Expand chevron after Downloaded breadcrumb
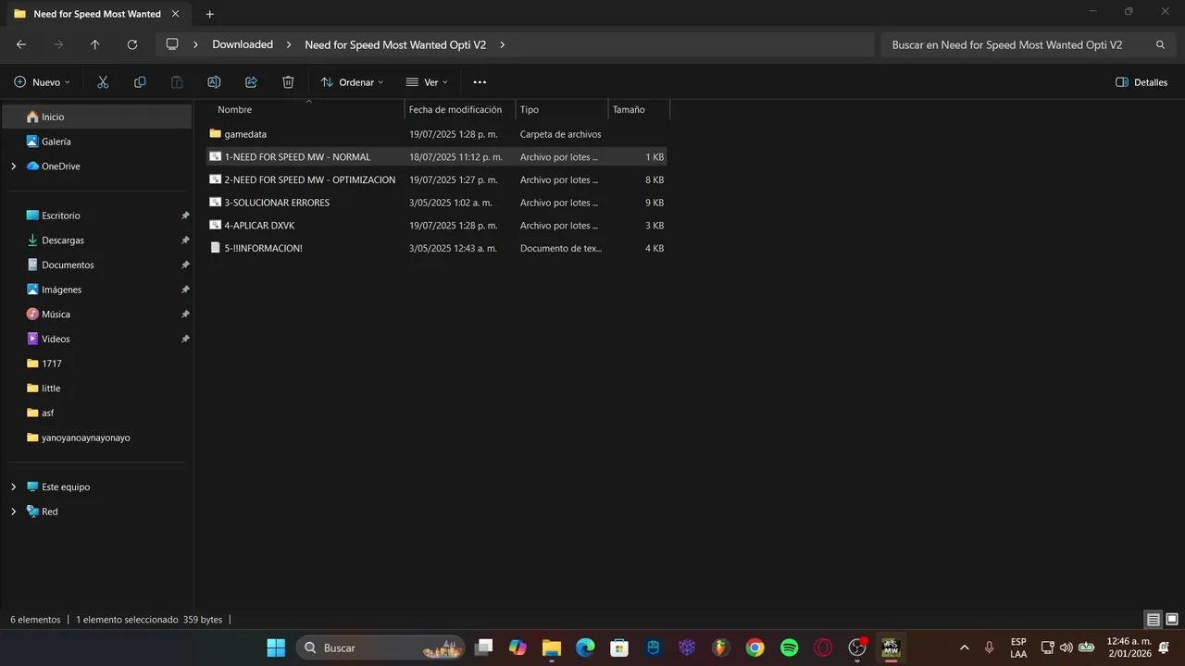 289,44
